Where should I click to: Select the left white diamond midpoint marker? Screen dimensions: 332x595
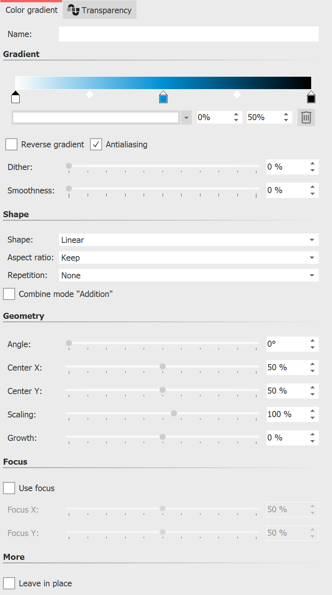[x=90, y=94]
